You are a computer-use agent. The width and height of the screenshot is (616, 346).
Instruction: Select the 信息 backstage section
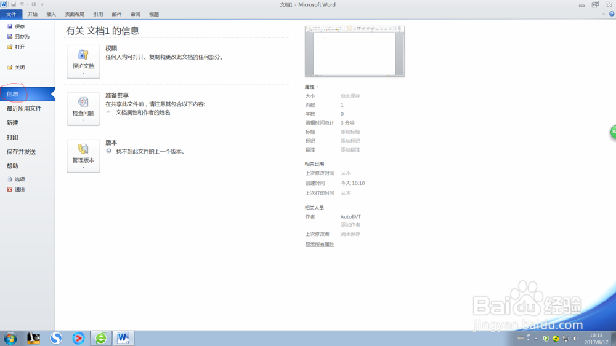pos(28,94)
